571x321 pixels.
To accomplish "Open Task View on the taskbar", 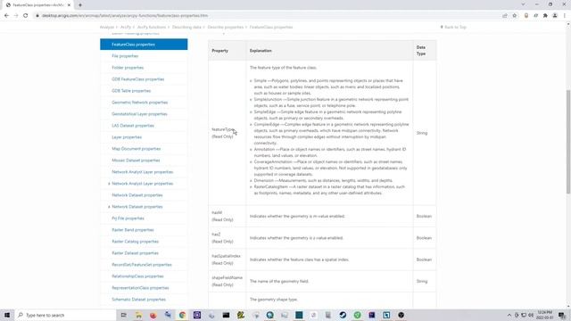I will tap(124, 315).
